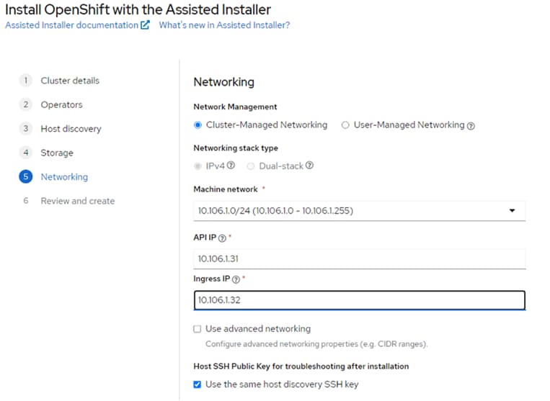The height and width of the screenshot is (401, 550).
Task: Uncheck Use the same host discovery SSH key
Action: coord(198,384)
